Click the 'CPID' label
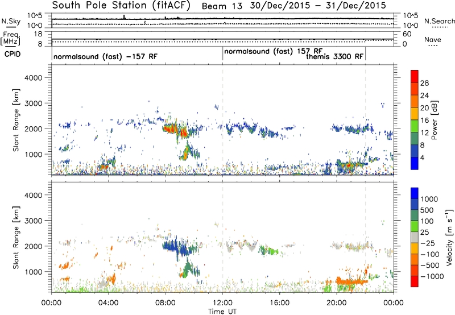 [13, 54]
